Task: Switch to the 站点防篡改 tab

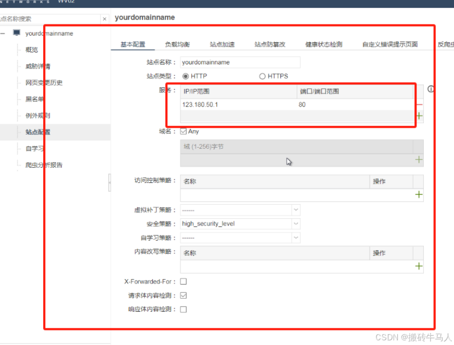Action: [x=268, y=44]
